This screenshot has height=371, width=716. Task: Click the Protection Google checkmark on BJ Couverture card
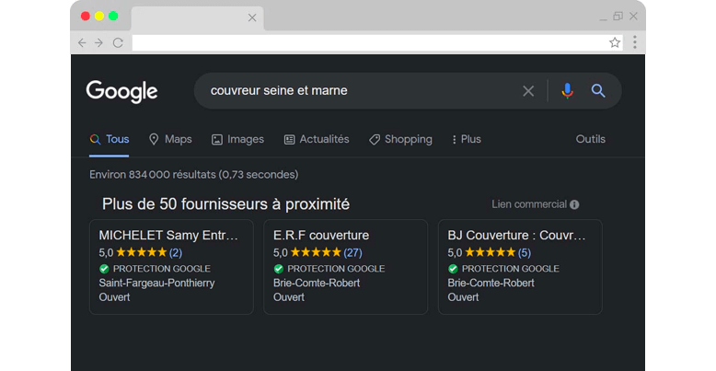pos(453,269)
